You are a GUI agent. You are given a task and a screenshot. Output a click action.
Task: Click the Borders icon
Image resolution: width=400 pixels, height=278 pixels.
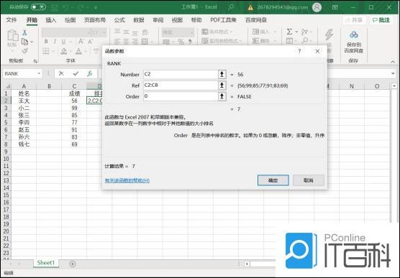pyautogui.click(x=46, y=51)
